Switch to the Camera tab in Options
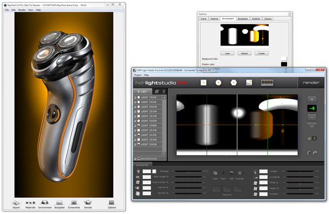 268,19
